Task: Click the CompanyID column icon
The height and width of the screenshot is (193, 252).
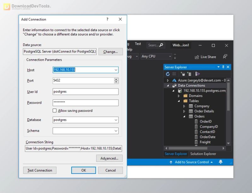Action: tap(196, 127)
